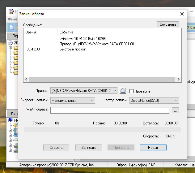
Task: Click the Назад button
Action: pyautogui.click(x=153, y=147)
